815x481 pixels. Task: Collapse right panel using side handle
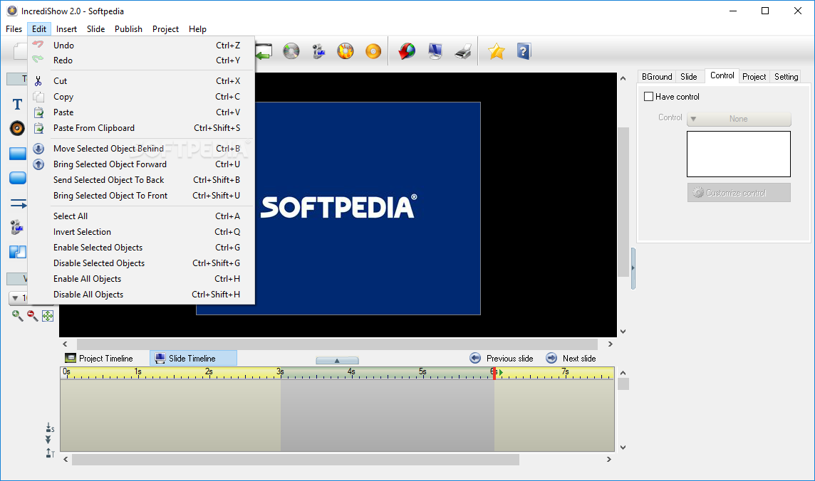tap(633, 268)
